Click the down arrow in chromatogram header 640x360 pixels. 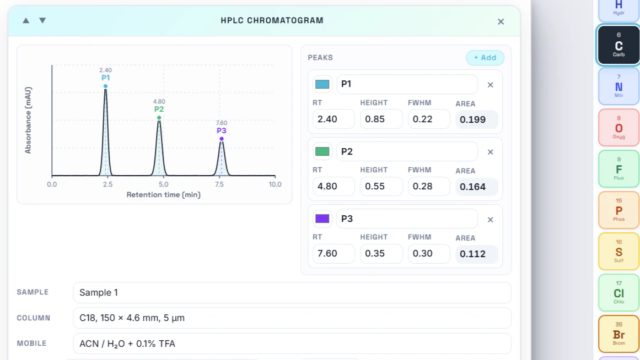(42, 20)
